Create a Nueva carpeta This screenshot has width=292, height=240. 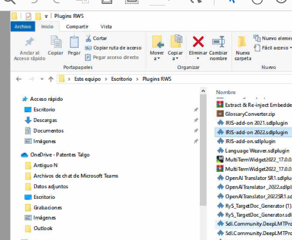click(x=243, y=48)
